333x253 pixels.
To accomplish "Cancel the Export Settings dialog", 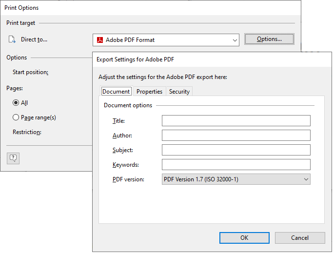I will (300, 238).
